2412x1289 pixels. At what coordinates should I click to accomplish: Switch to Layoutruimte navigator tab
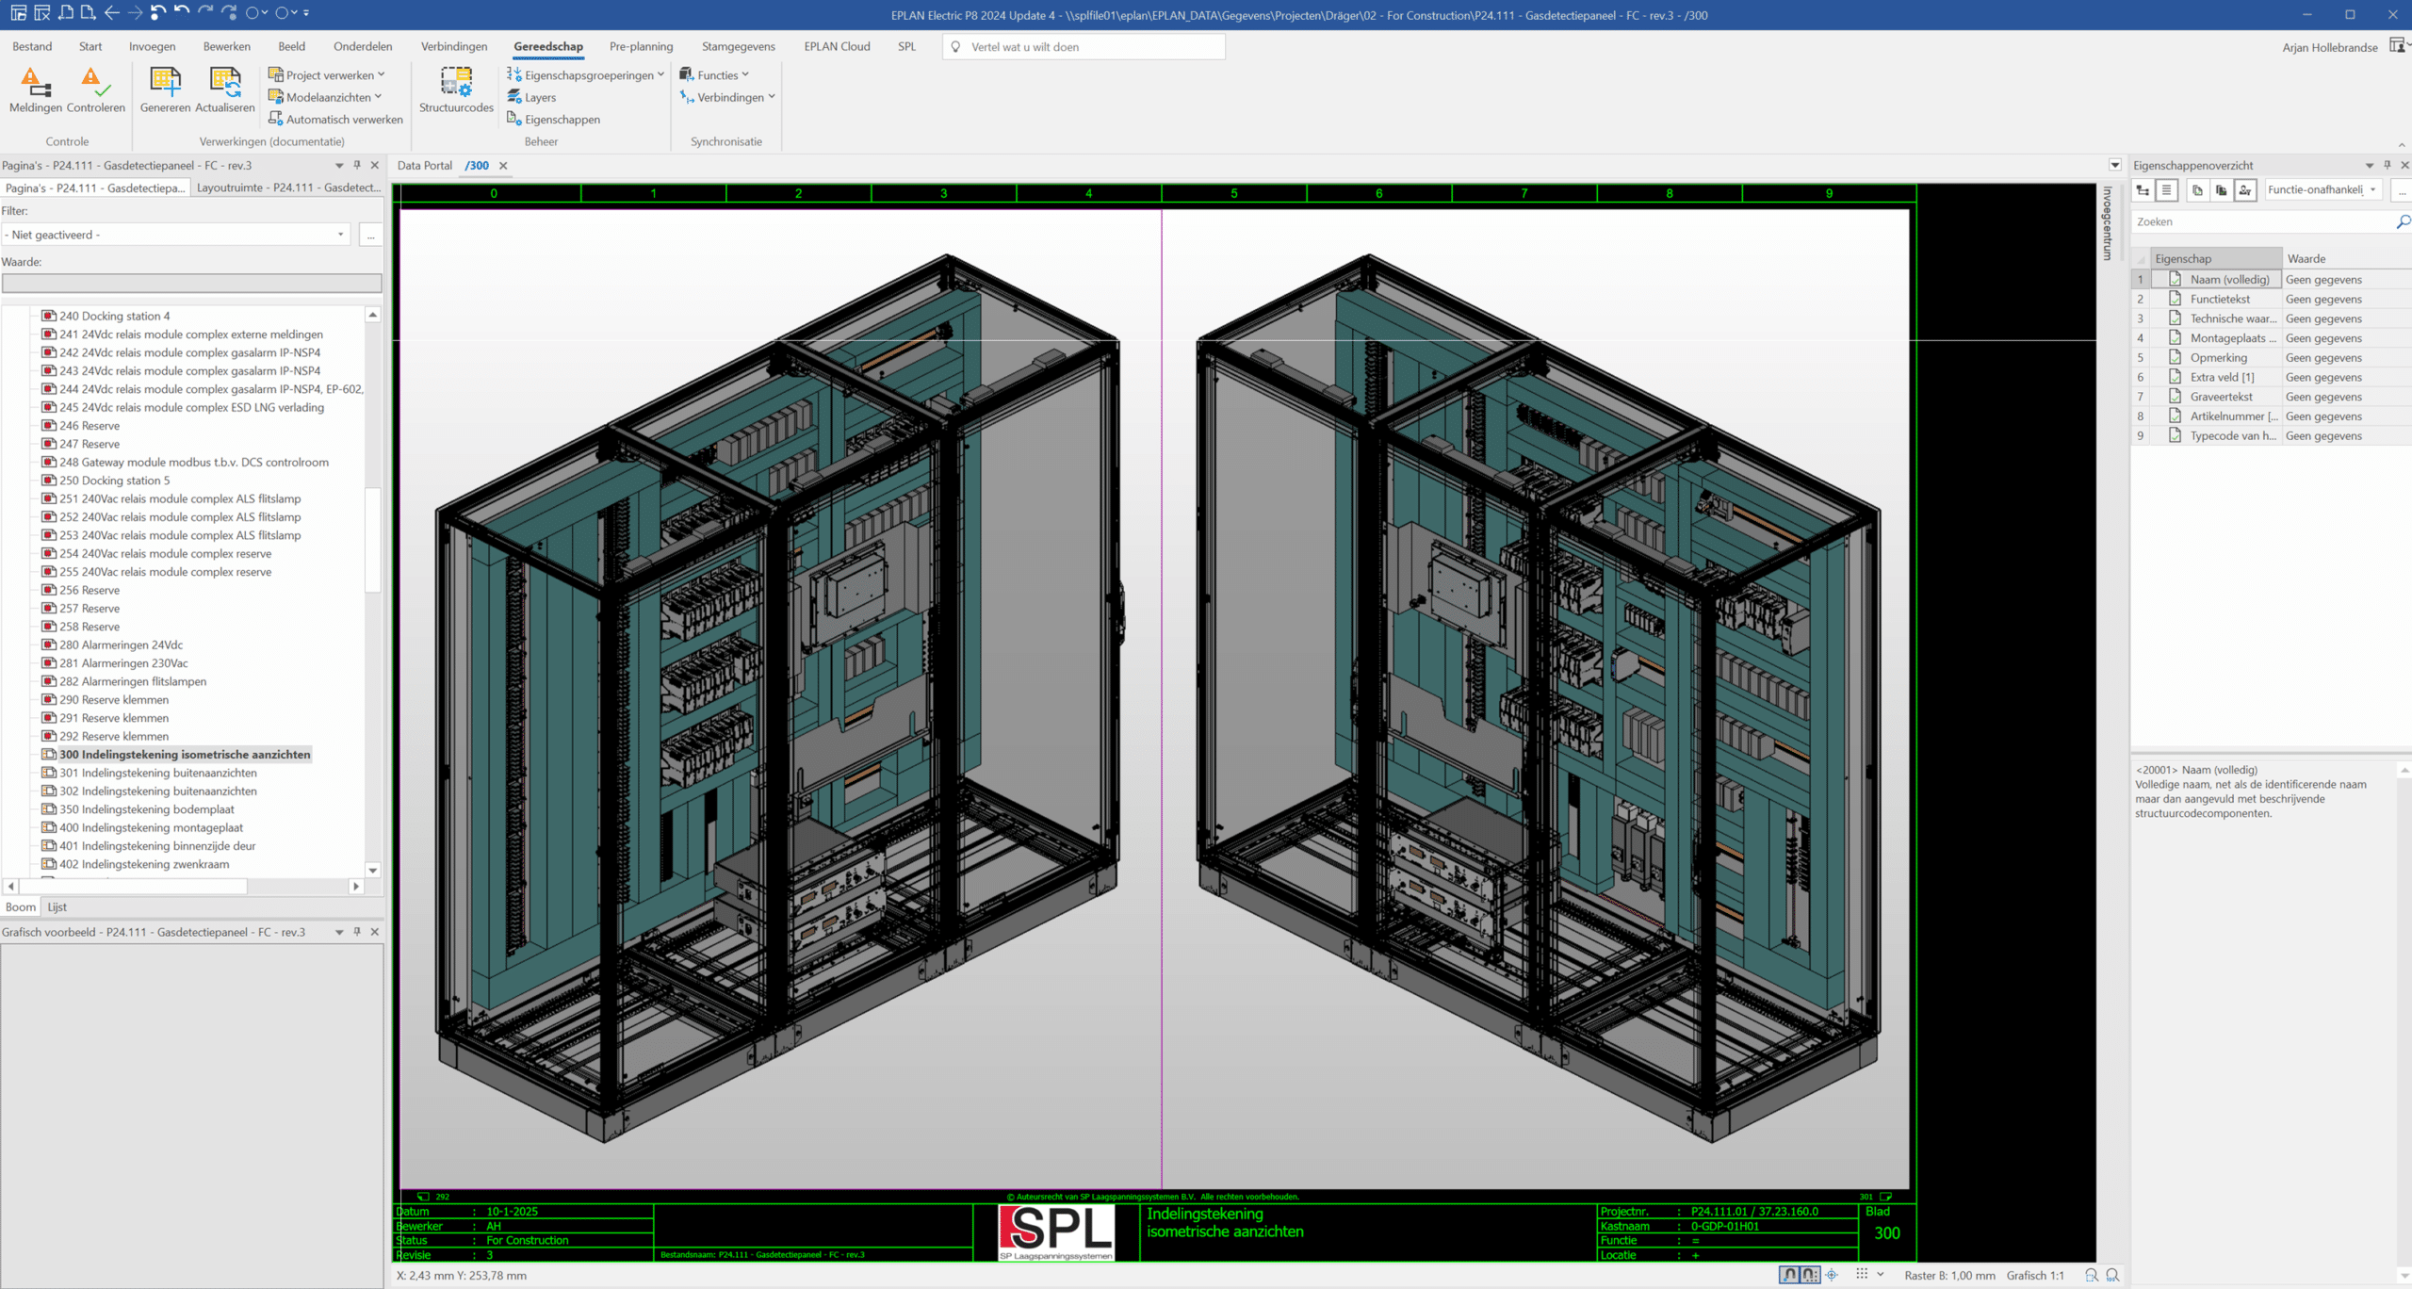point(288,188)
